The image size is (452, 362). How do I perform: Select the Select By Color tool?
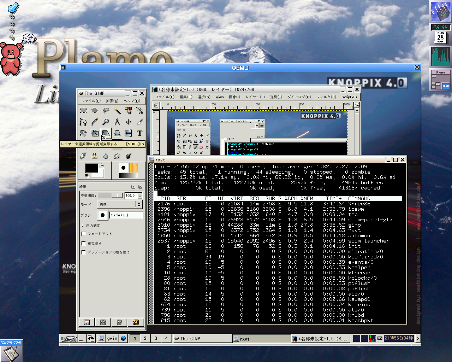tap(129, 111)
